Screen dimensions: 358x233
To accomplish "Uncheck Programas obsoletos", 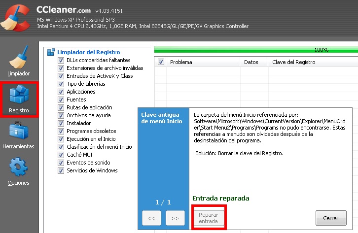I will click(61, 131).
